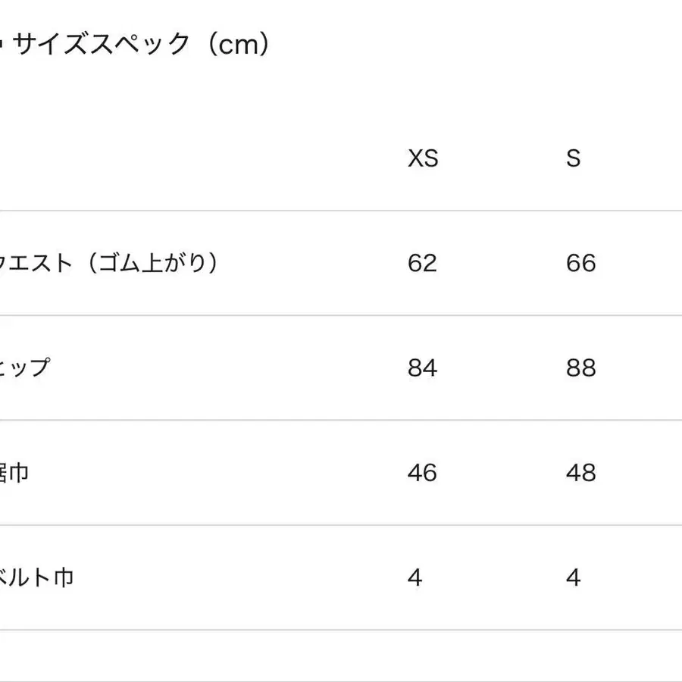Viewport: 682px width, 682px height.
Task: Select the XS waist value 62
Action: coord(422,264)
